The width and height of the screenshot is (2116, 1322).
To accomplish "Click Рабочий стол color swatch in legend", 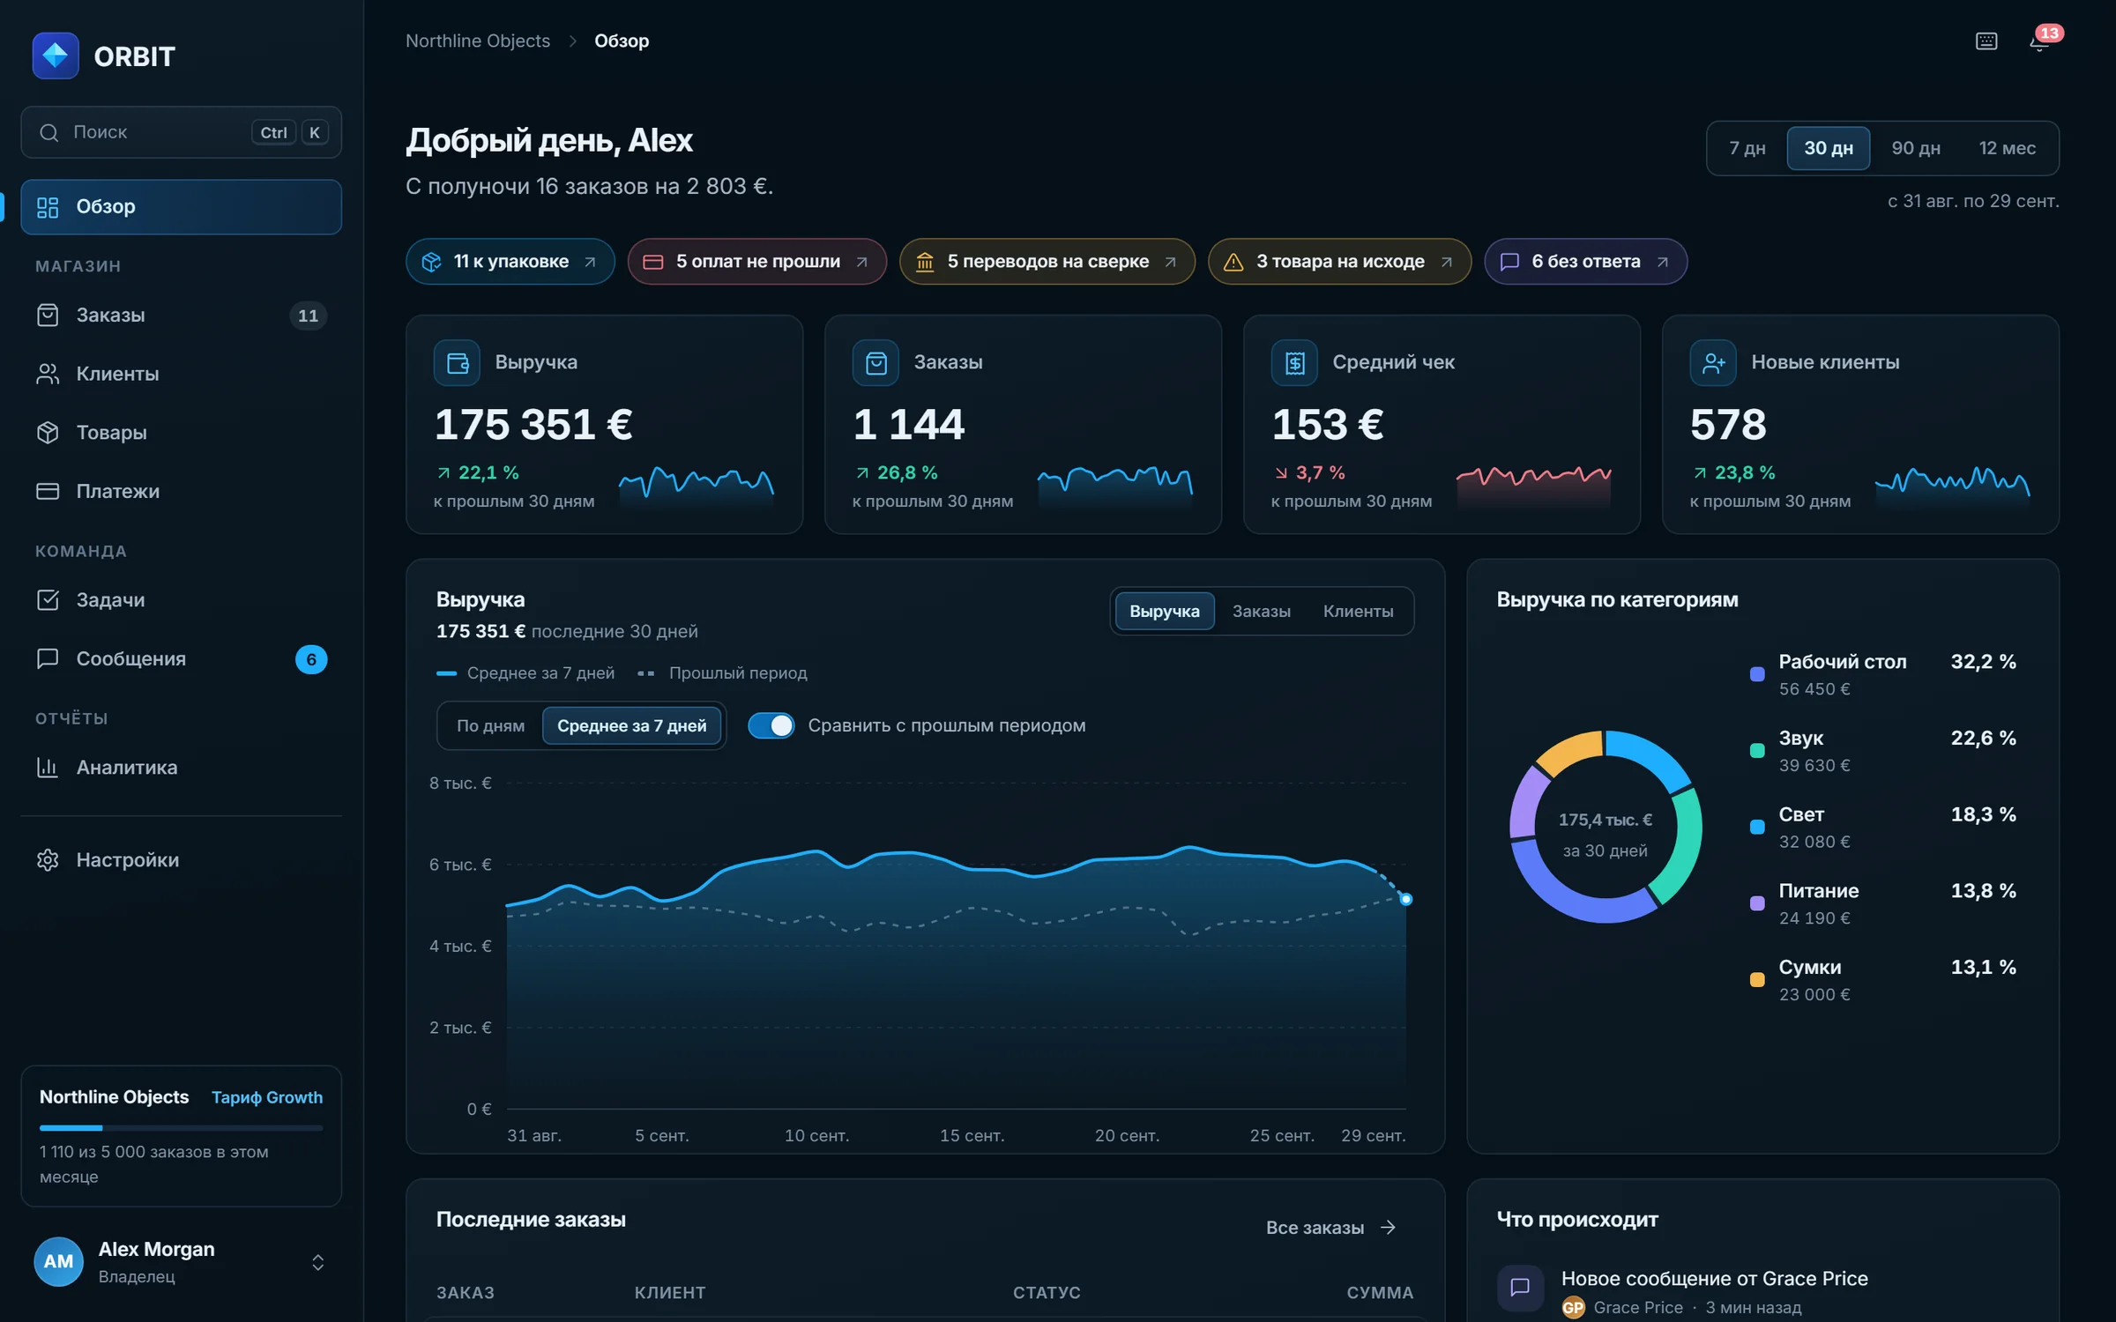I will pos(1756,674).
